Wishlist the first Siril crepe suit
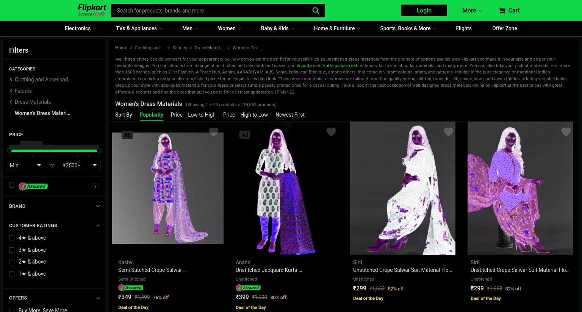This screenshot has width=582, height=312. pos(449,131)
